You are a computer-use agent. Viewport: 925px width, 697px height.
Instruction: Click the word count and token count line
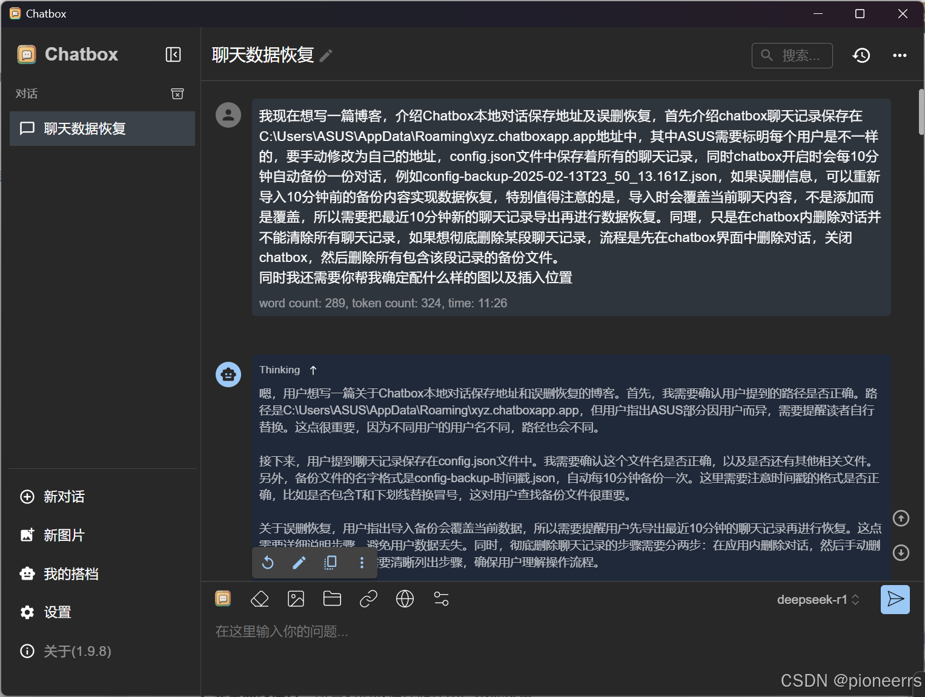pos(383,303)
